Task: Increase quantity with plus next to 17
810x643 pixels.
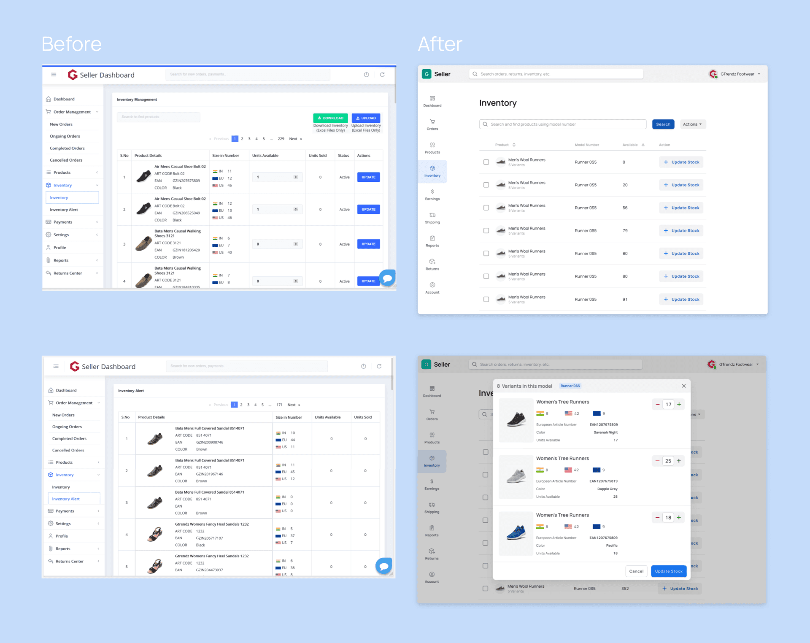Action: click(679, 405)
